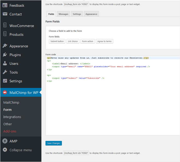The width and height of the screenshot is (180, 162).
Task: Select the Form submenu item
Action: (7, 110)
